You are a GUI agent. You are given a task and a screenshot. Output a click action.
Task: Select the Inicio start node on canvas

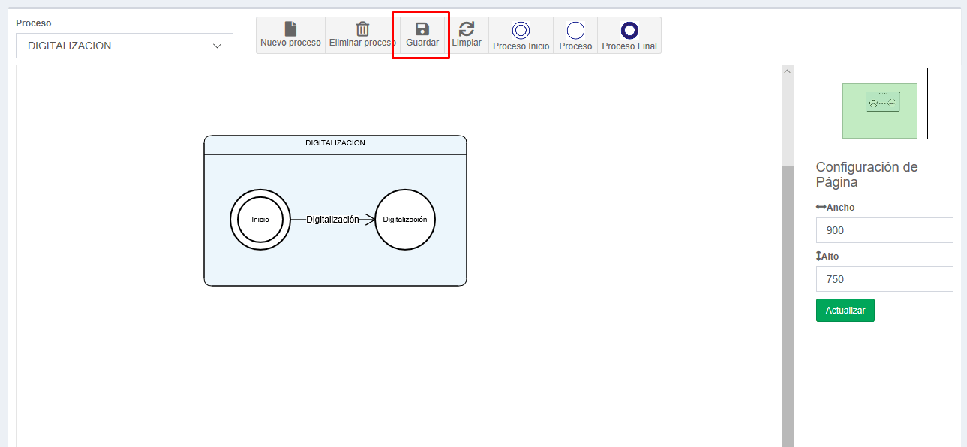pyautogui.click(x=260, y=220)
